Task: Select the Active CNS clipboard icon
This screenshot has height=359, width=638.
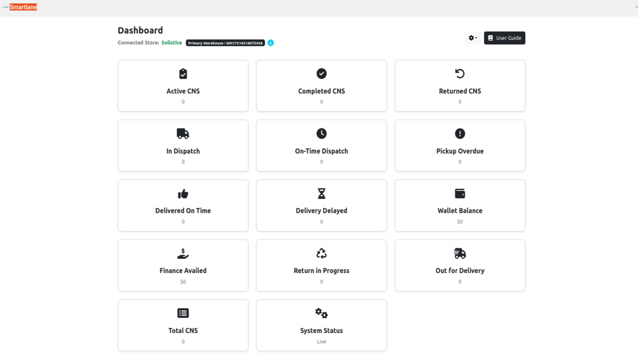Action: pyautogui.click(x=183, y=73)
